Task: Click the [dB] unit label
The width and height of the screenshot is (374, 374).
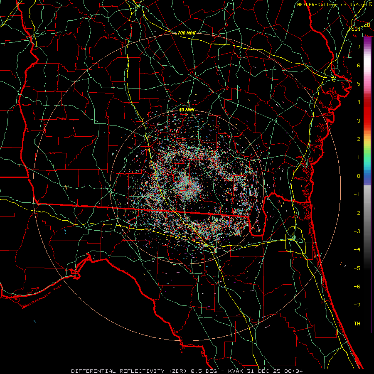Action: click(x=355, y=29)
